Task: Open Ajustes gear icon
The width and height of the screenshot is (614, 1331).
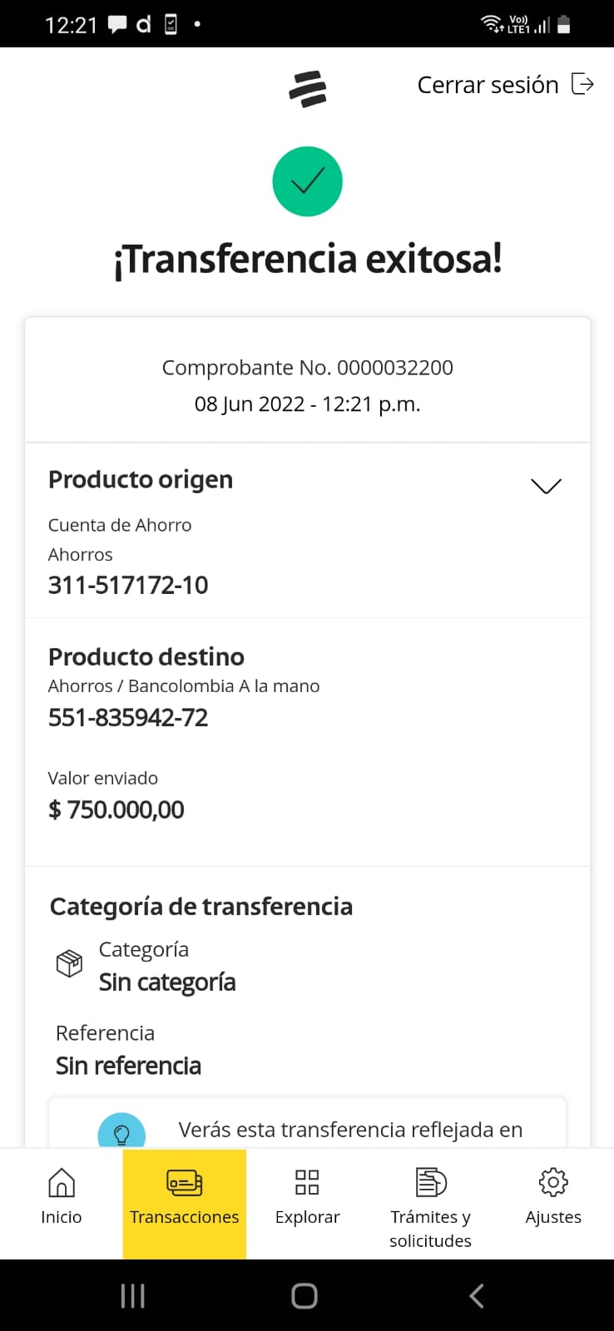Action: [553, 1182]
